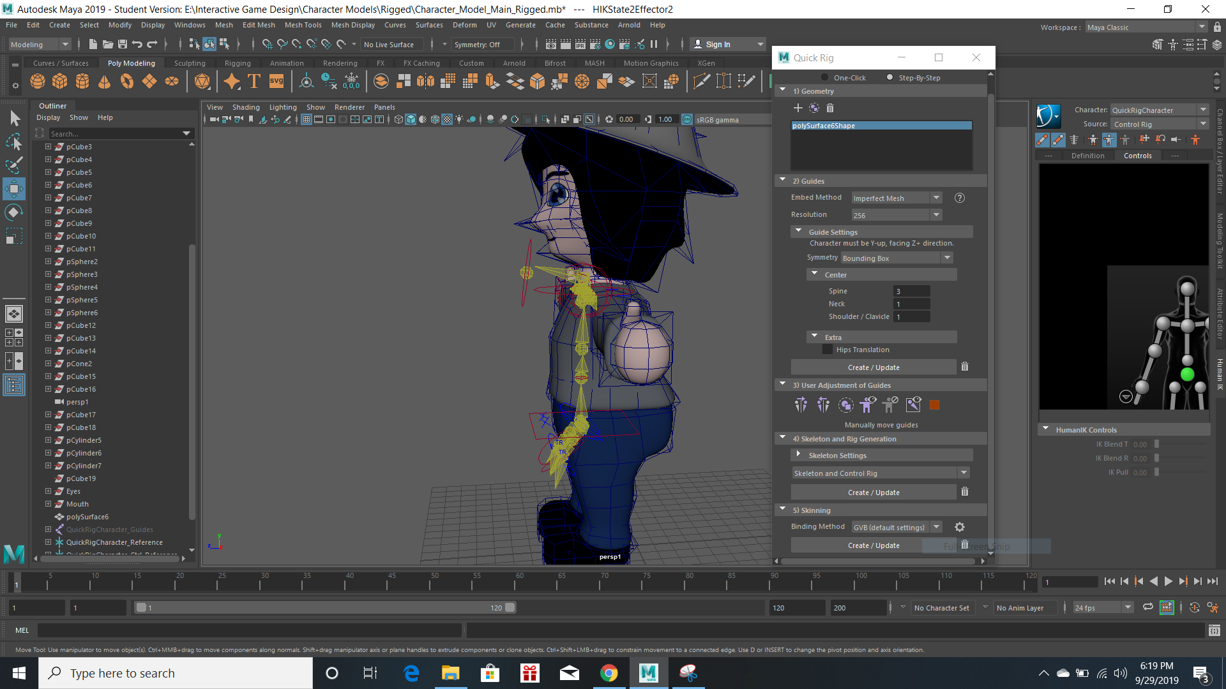The width and height of the screenshot is (1226, 689).
Task: Create polygon type text from shelf
Action: (254, 81)
